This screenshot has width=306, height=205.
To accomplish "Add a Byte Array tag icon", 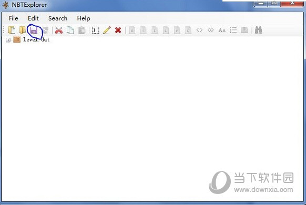I will pyautogui.click(x=199, y=30).
